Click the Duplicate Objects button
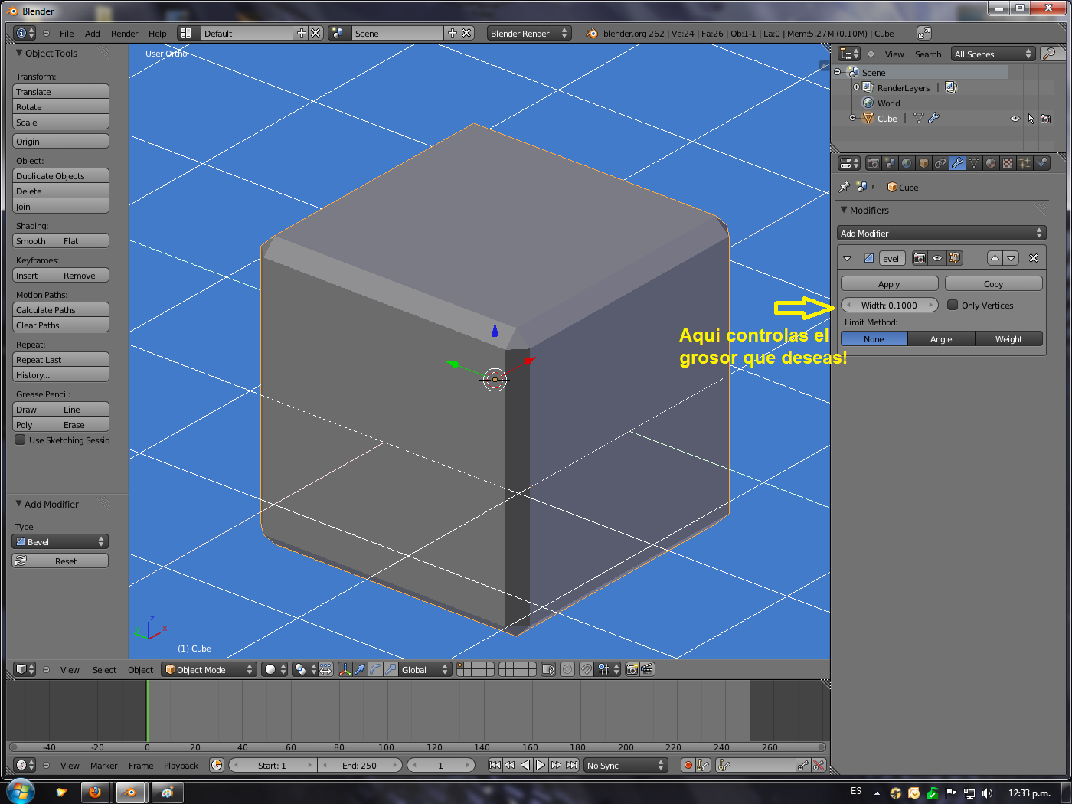The width and height of the screenshot is (1072, 804). point(61,176)
